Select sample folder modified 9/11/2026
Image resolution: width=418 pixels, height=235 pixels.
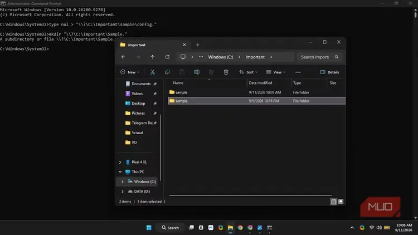pyautogui.click(x=257, y=92)
